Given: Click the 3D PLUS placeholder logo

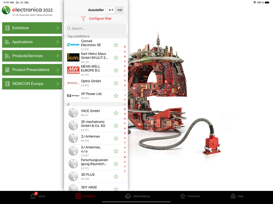Looking at the screenshot, I should (x=73, y=176).
